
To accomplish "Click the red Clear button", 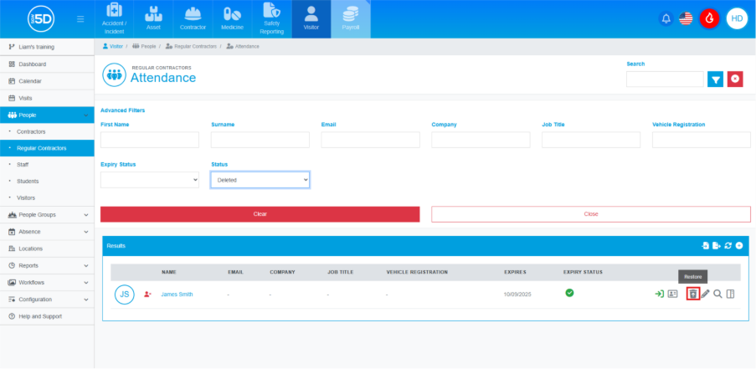I will (x=260, y=214).
